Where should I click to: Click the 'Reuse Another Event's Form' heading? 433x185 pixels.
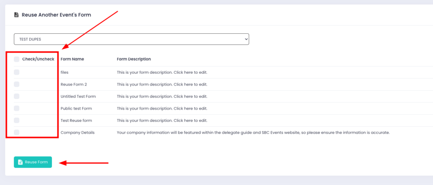pos(56,15)
